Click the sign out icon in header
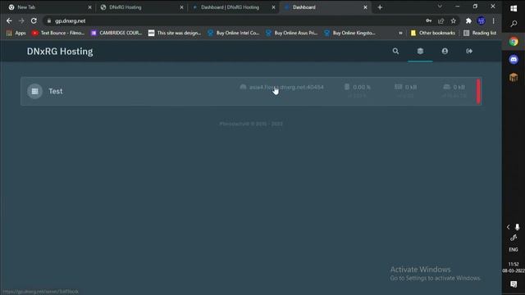 tap(469, 51)
